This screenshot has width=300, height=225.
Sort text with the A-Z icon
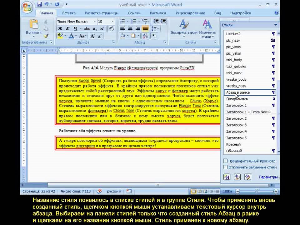click(145, 36)
